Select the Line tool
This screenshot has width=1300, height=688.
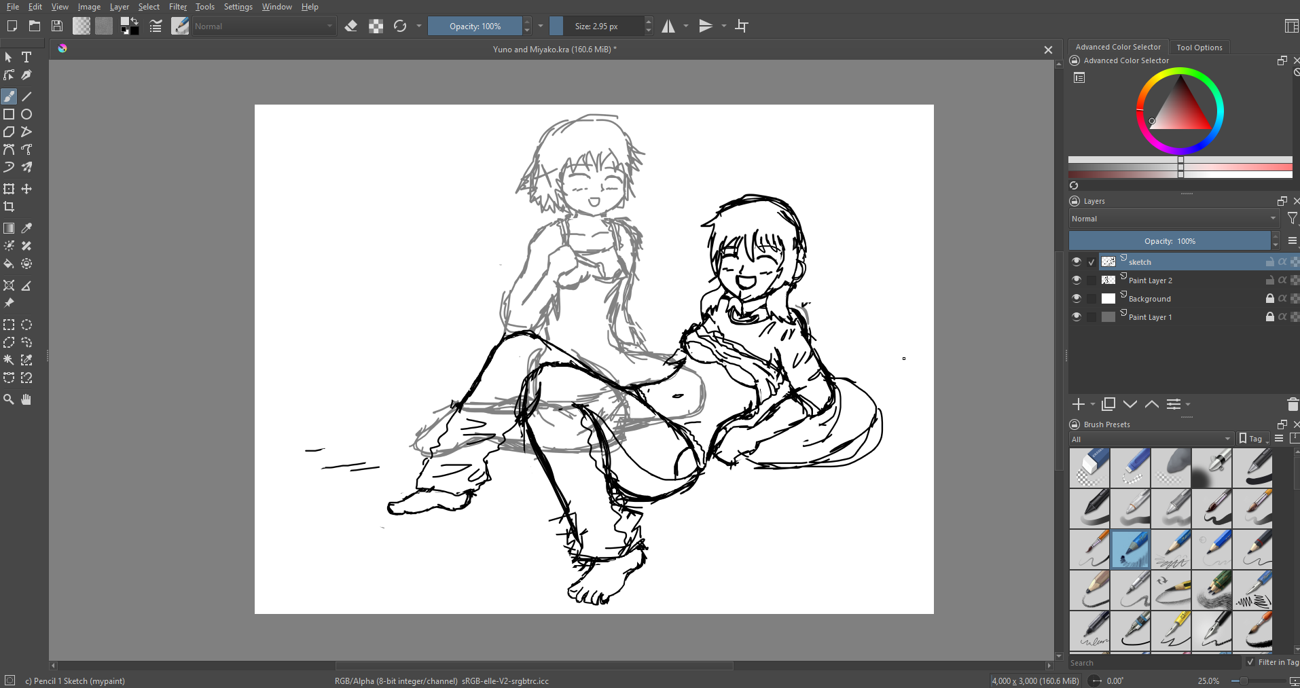click(x=26, y=96)
